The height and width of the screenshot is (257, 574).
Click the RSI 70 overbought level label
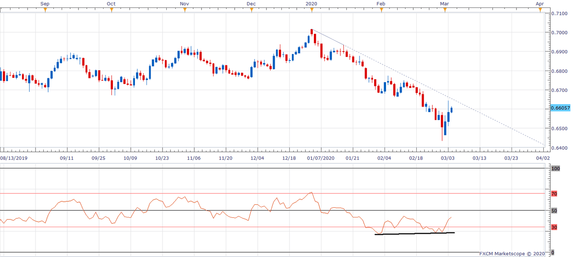[554, 193]
